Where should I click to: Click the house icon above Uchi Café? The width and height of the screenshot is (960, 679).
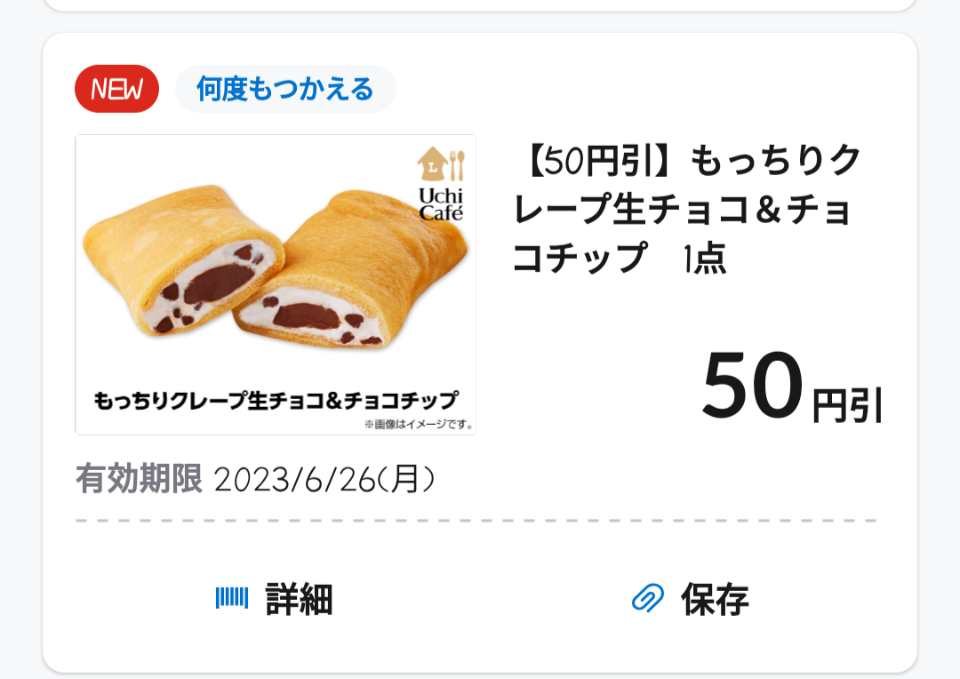pos(430,164)
